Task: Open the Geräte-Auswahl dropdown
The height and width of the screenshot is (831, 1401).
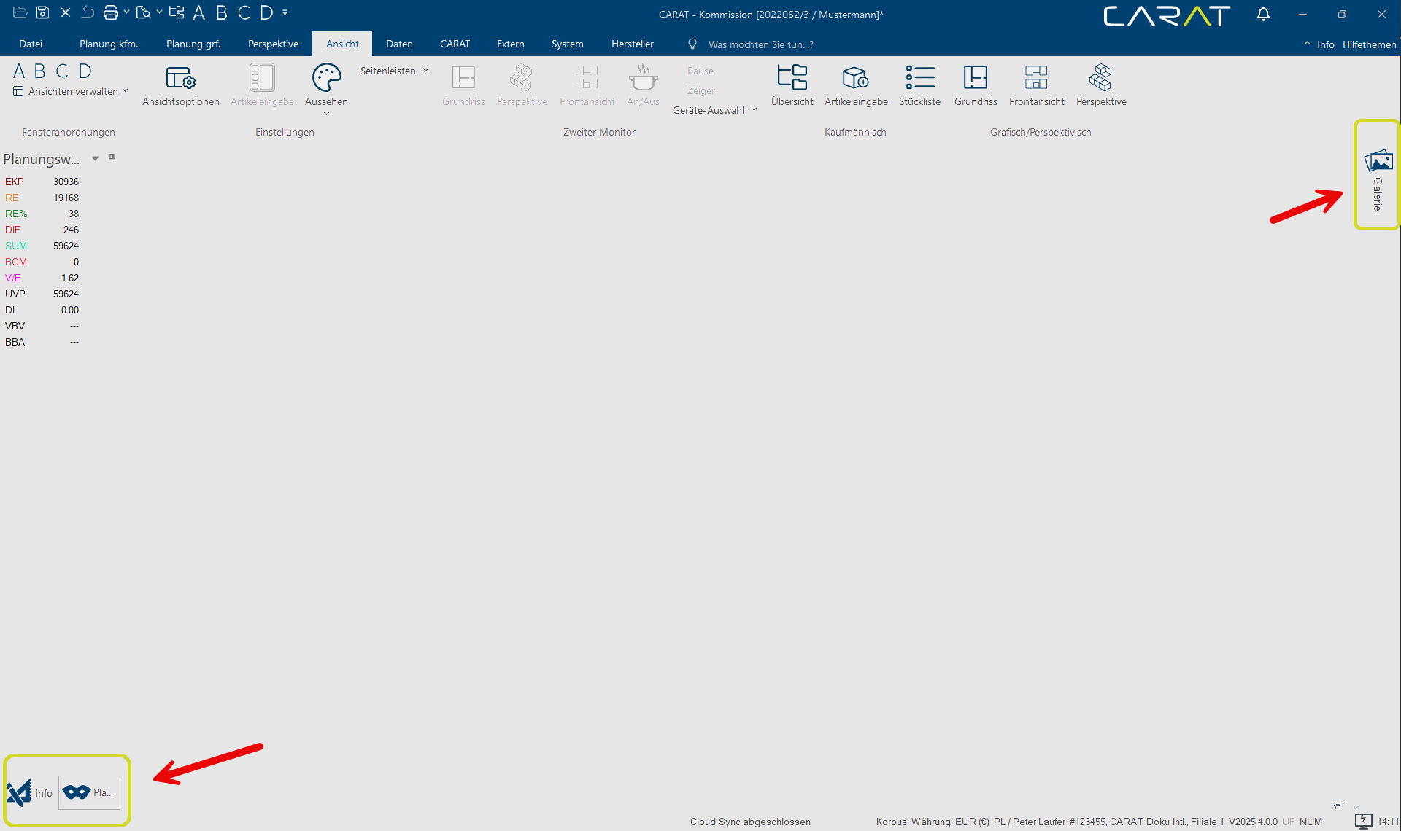Action: coord(714,110)
